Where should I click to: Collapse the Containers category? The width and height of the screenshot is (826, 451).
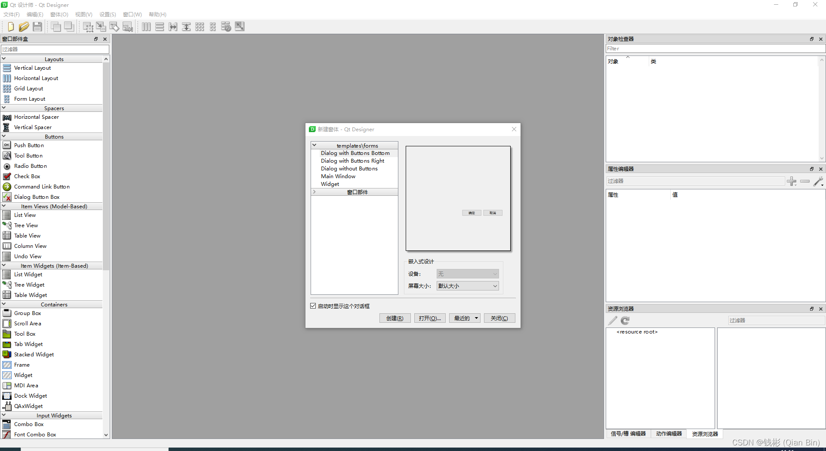pyautogui.click(x=4, y=304)
